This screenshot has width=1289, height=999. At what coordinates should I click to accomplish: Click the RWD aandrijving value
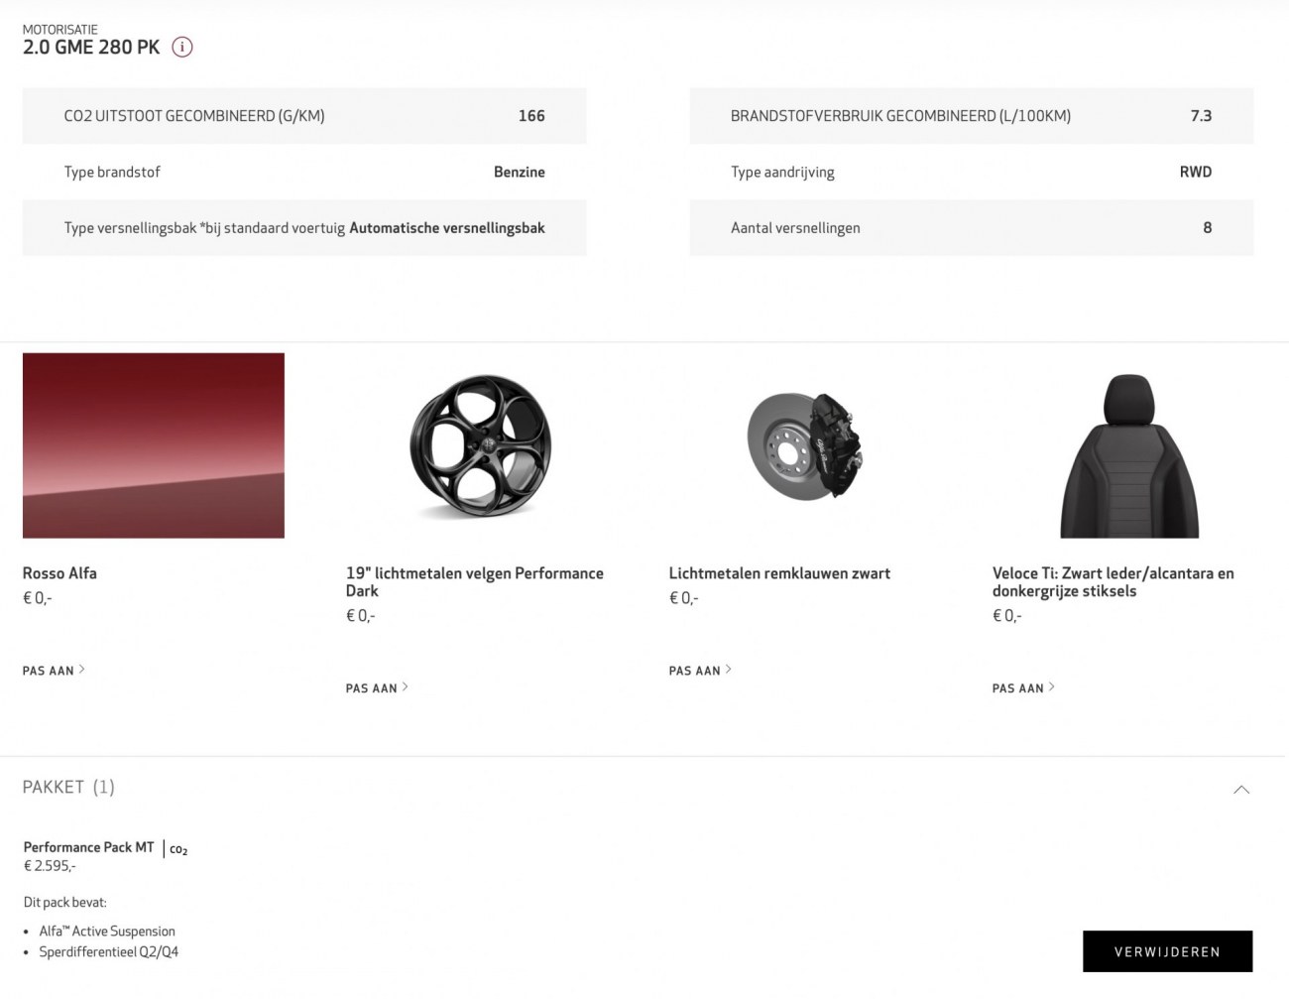coord(1196,172)
